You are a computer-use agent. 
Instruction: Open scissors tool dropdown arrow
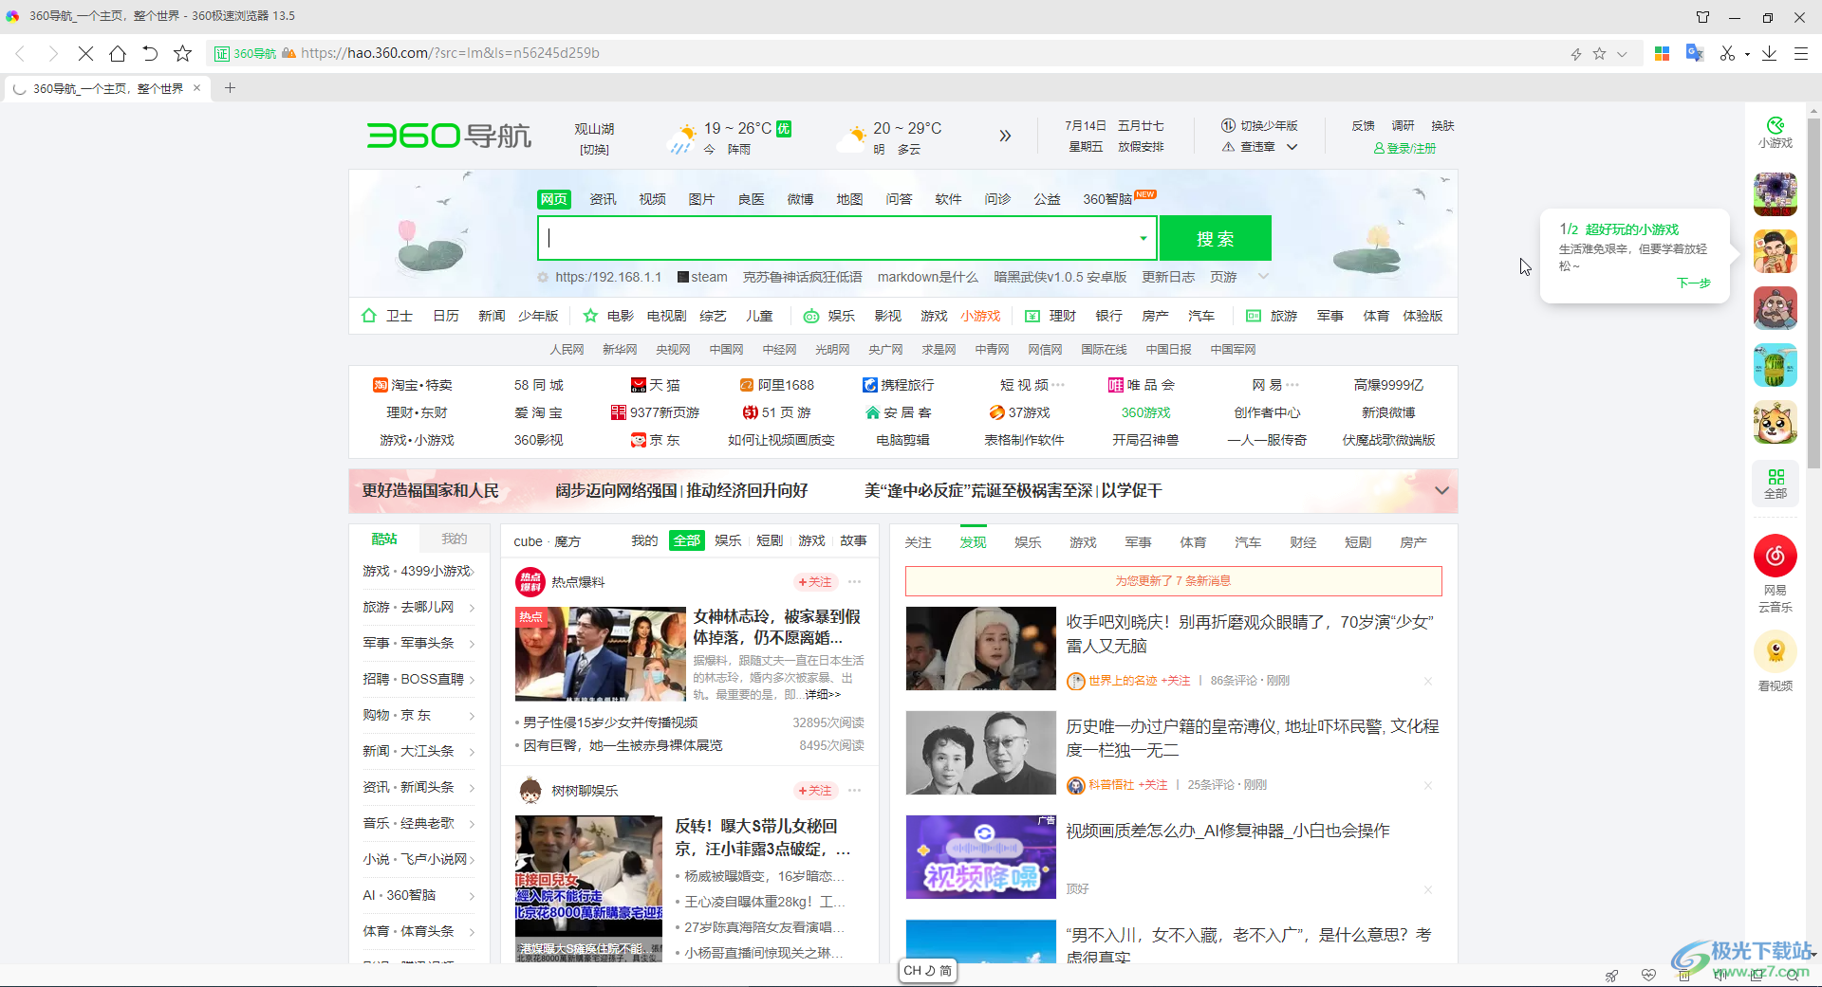pos(1747,54)
